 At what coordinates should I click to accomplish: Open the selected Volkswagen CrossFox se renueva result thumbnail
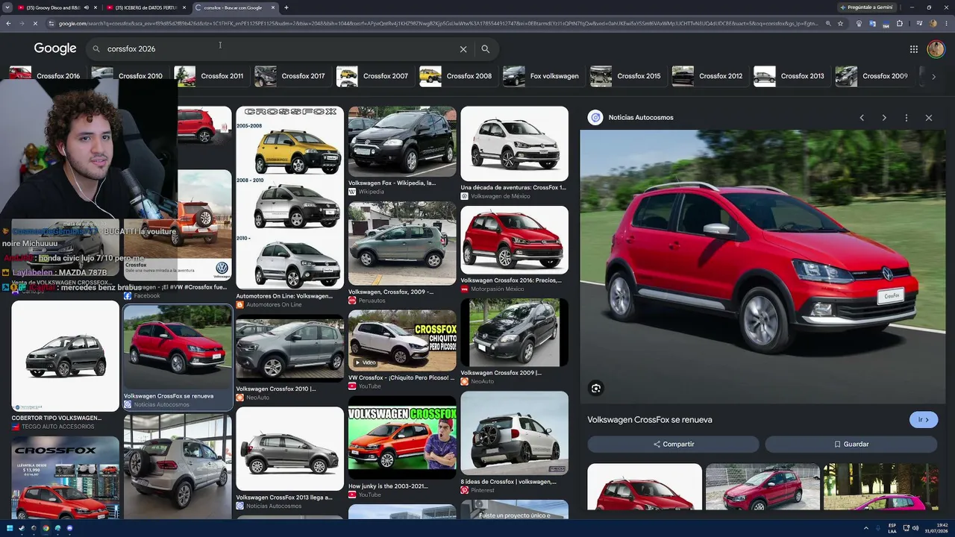pos(178,348)
